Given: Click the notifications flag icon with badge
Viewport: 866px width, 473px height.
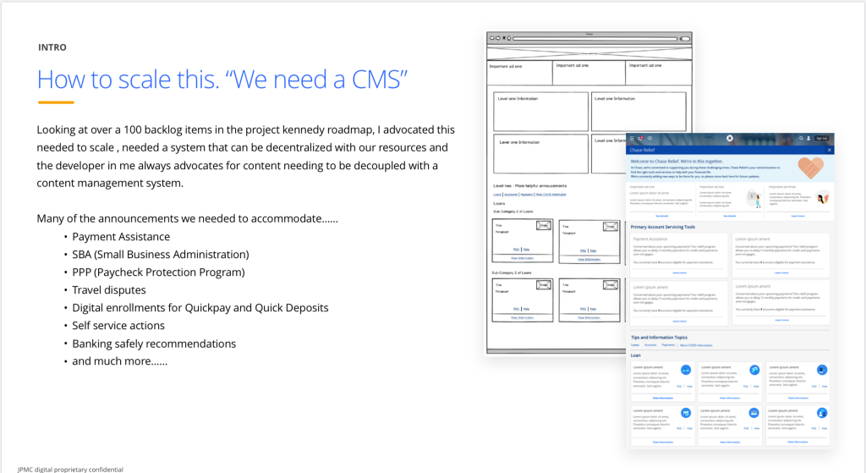Looking at the screenshot, I should point(640,138).
